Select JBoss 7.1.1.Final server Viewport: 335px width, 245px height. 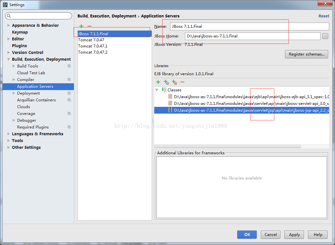115,34
